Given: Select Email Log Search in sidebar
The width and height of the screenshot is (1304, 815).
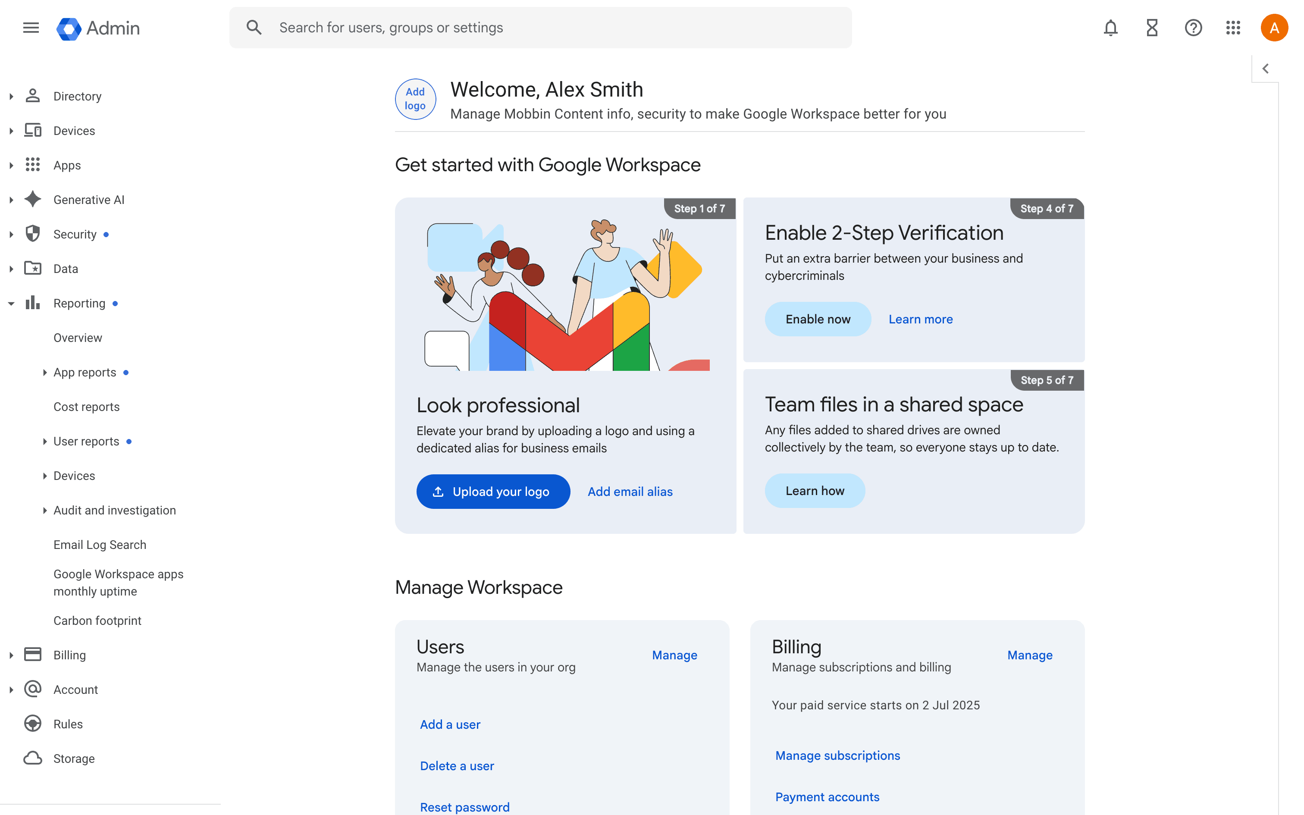Looking at the screenshot, I should (x=100, y=544).
